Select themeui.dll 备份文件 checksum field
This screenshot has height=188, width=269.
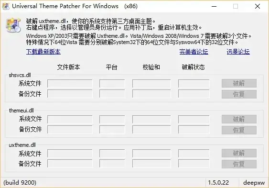click(151, 130)
